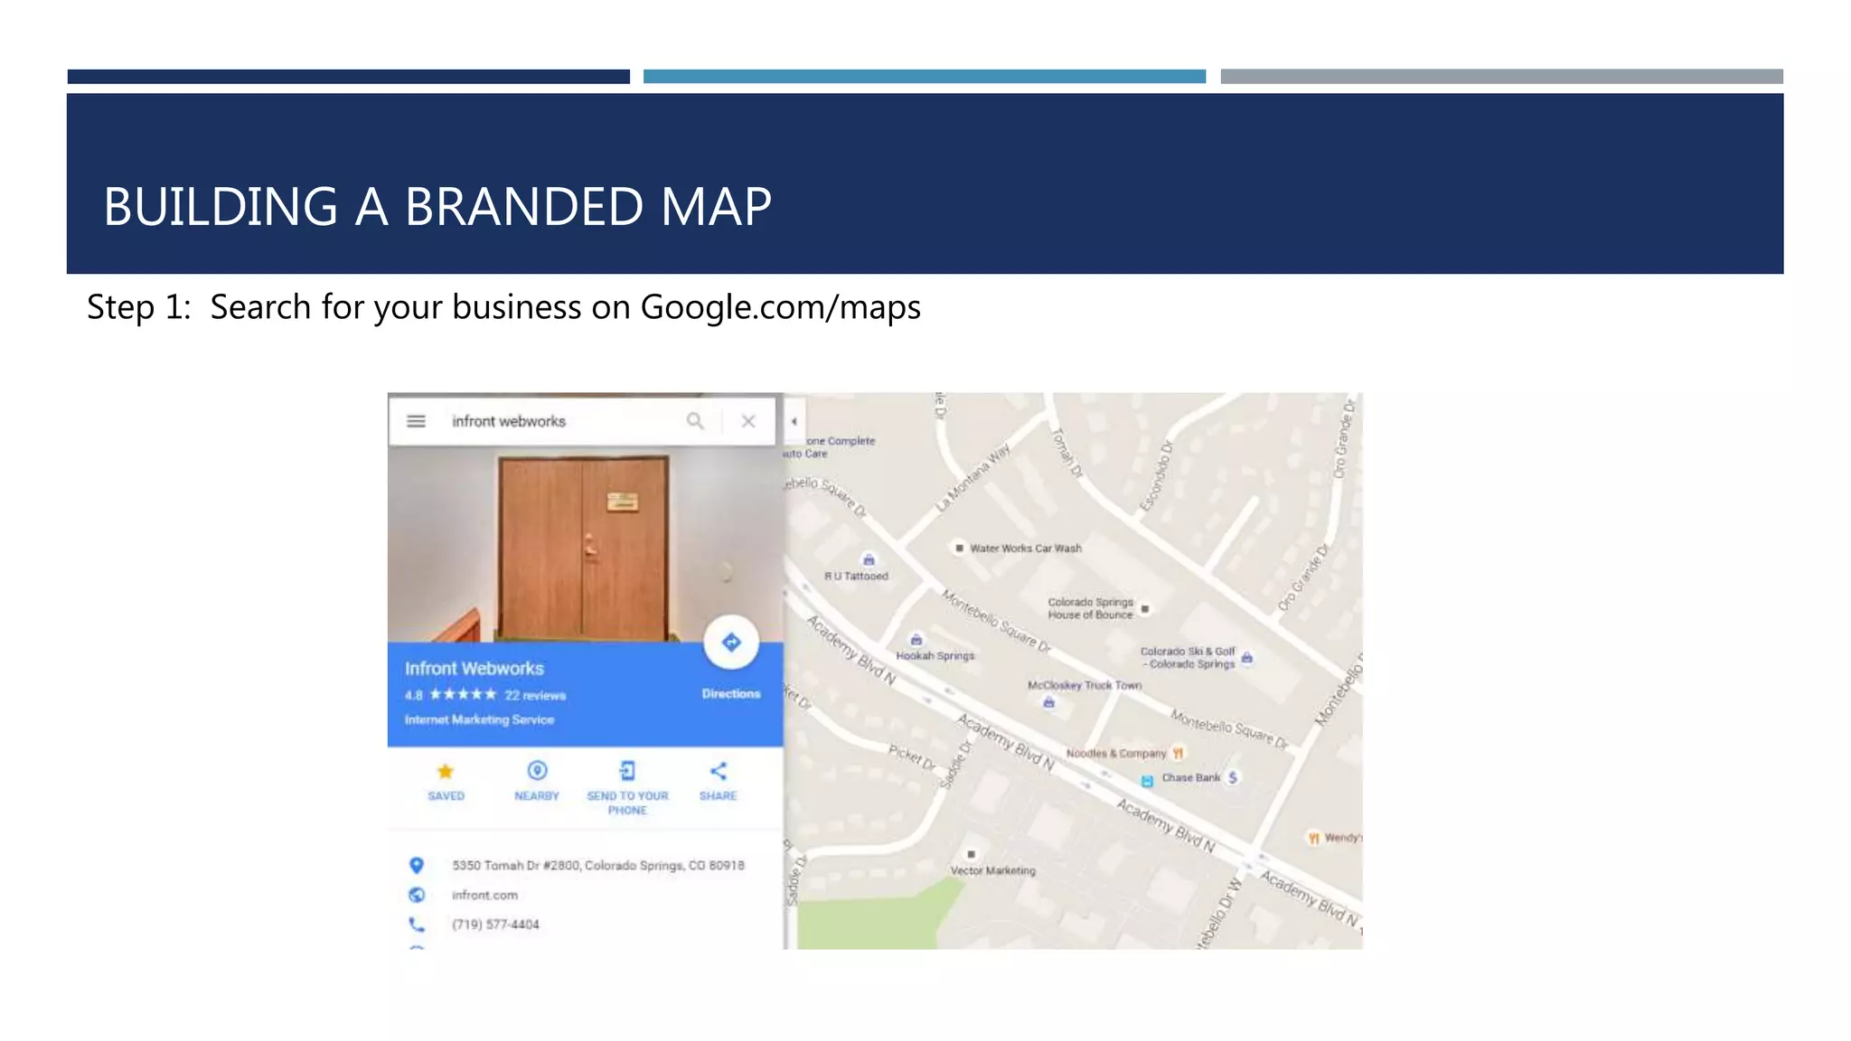The height and width of the screenshot is (1041, 1851).
Task: Click the Complete Auto Care map label
Action: tap(830, 447)
